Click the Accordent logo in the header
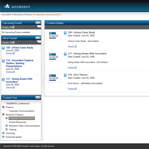The height and width of the screenshot is (149, 149). (x=17, y=6)
